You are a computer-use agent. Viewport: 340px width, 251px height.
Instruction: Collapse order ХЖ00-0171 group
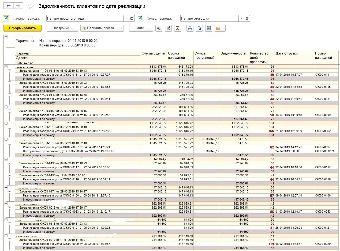click(x=9, y=191)
